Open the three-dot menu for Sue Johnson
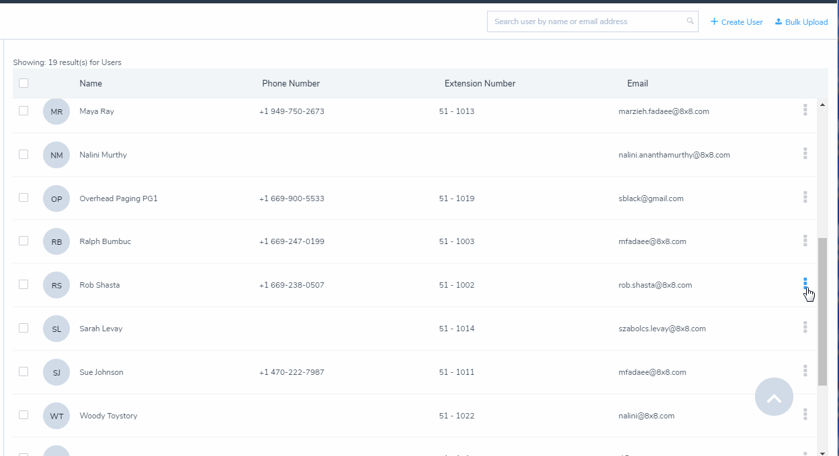The width and height of the screenshot is (839, 456). pos(805,371)
